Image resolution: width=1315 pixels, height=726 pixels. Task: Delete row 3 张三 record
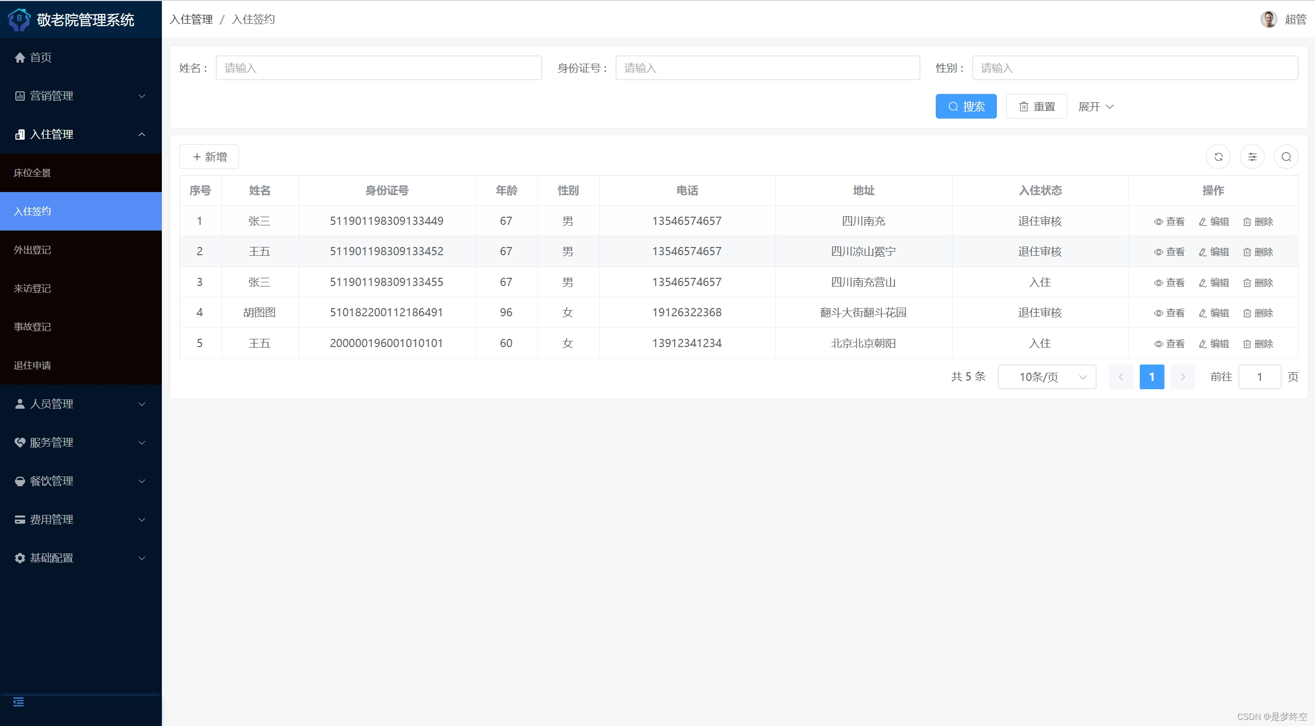[1258, 283]
